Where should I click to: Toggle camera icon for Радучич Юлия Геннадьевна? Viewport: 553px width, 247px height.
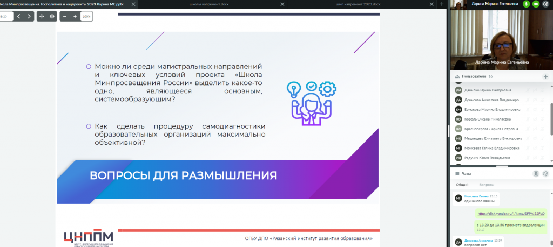535,158
